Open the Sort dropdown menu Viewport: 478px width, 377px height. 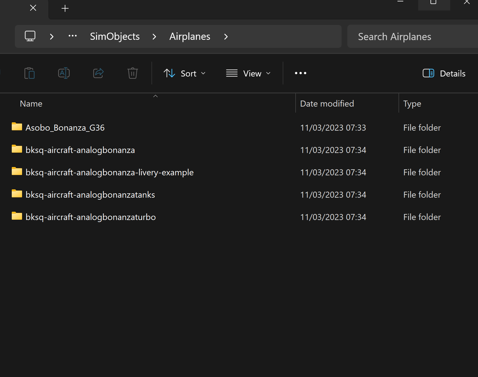[x=185, y=73]
